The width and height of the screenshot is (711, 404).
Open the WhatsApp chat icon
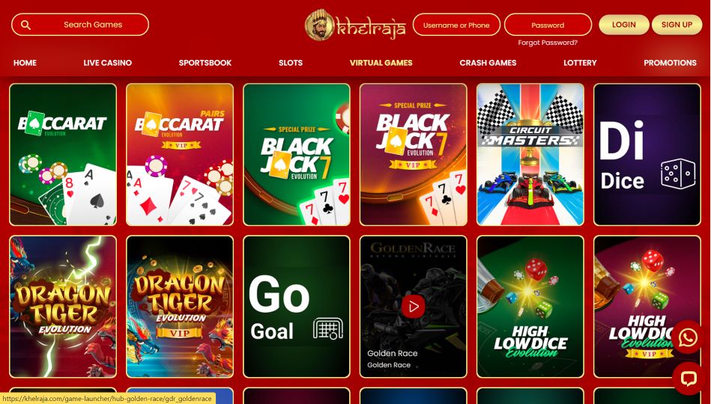688,337
